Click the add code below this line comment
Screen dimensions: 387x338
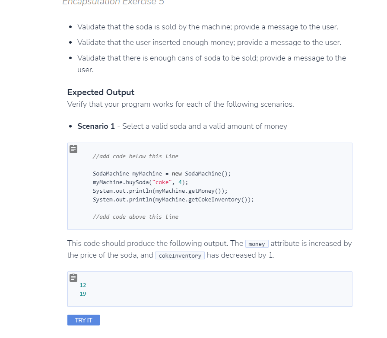pyautogui.click(x=135, y=156)
